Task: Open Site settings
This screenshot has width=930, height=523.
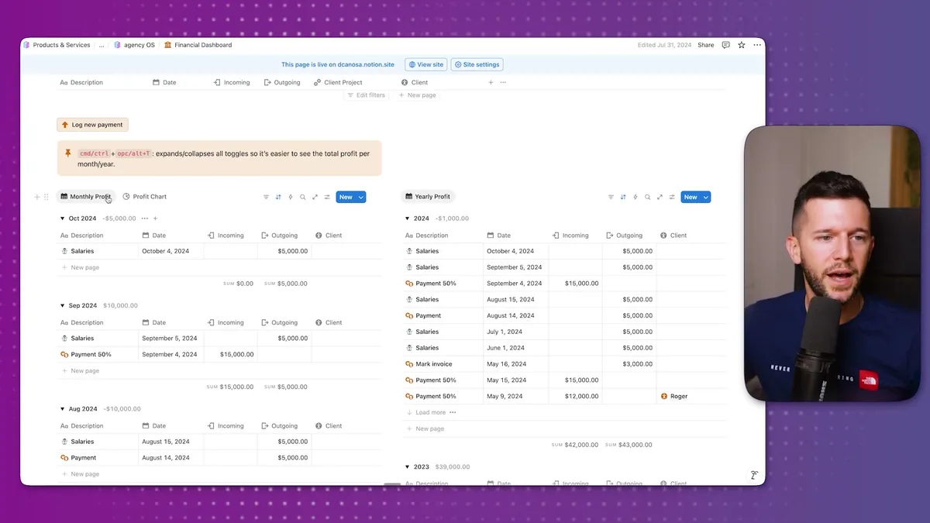Action: [x=477, y=64]
